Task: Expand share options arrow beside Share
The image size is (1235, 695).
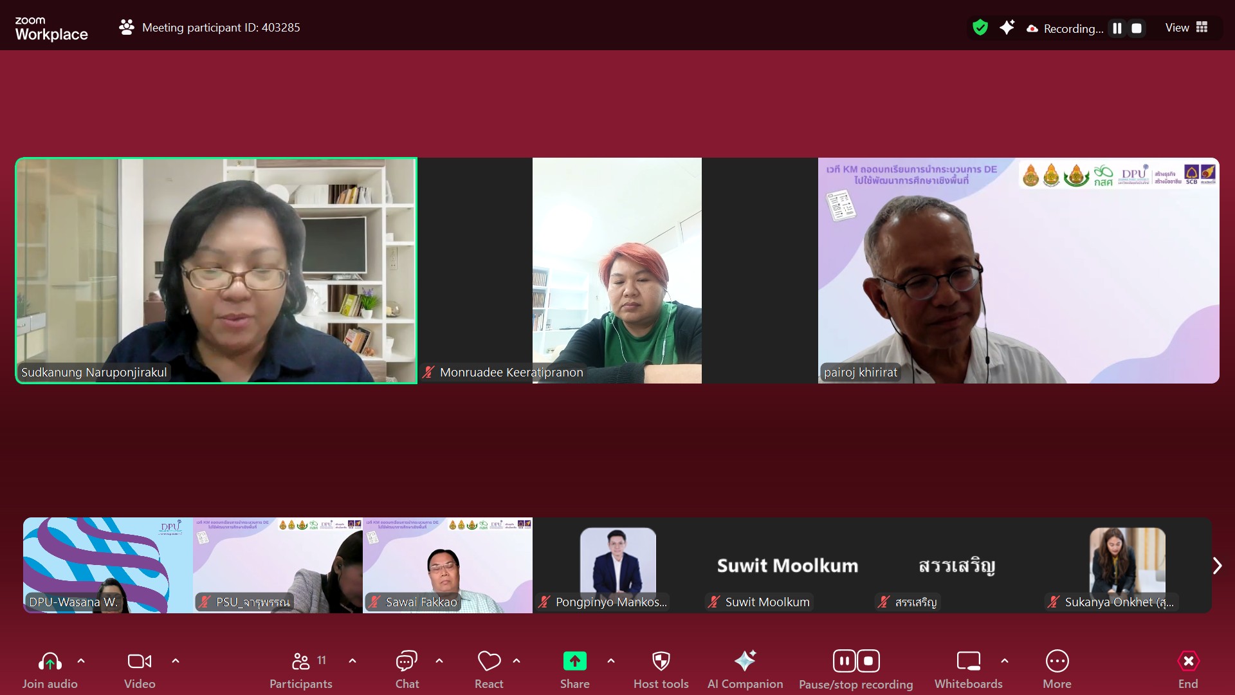Action: 611,661
